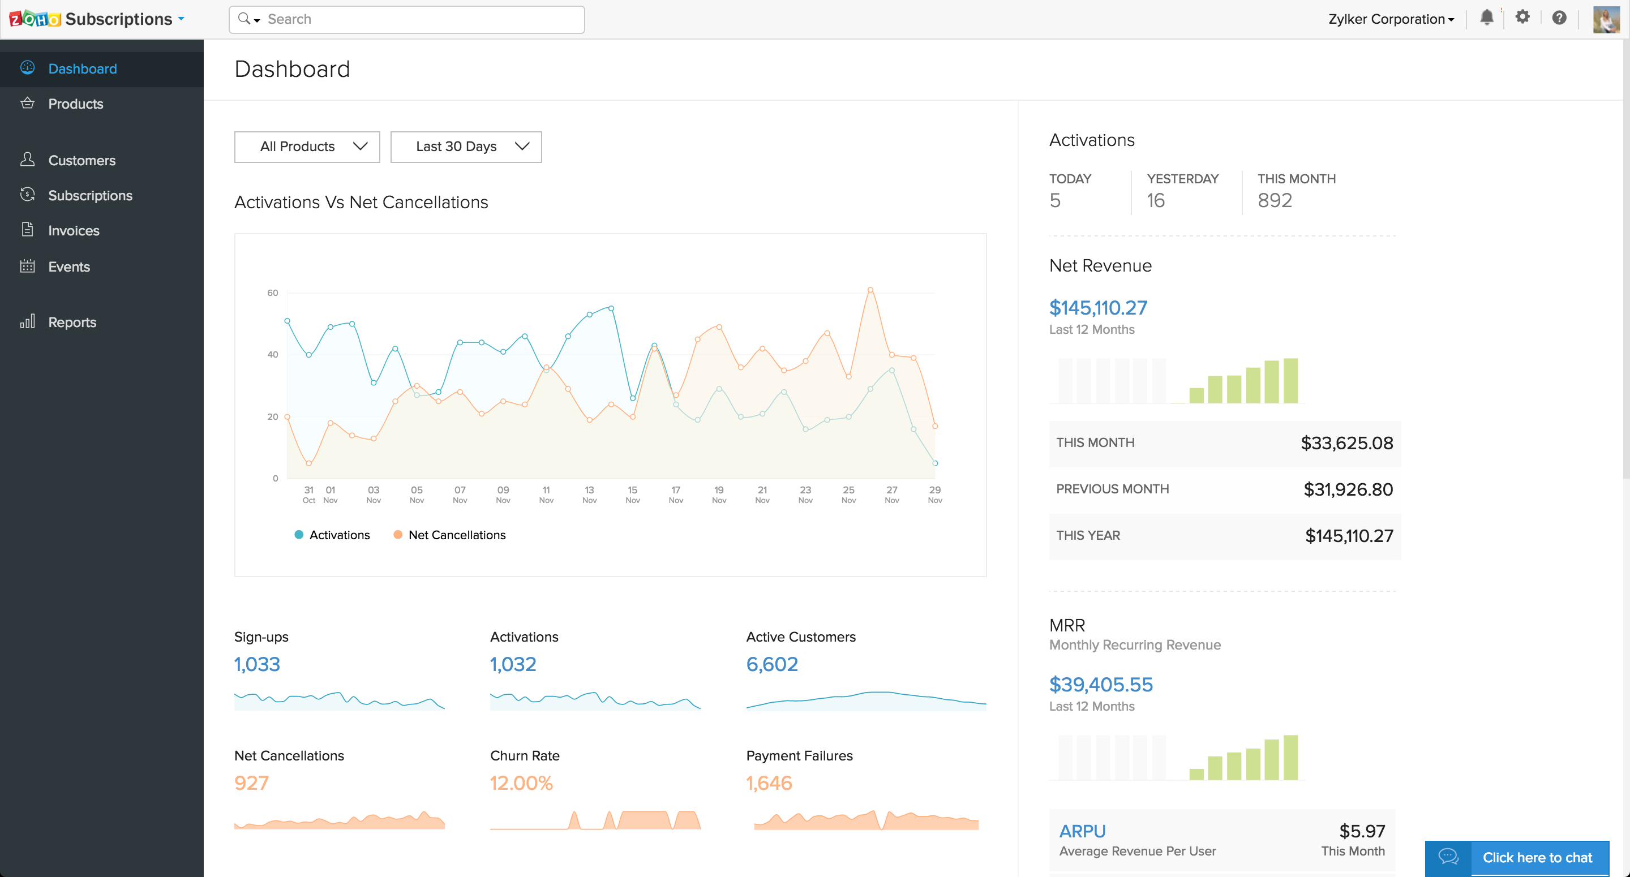Click the Events calendar icon in sidebar
This screenshot has width=1630, height=877.
(27, 266)
